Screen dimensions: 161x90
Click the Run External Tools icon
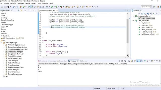[x=61, y=7]
